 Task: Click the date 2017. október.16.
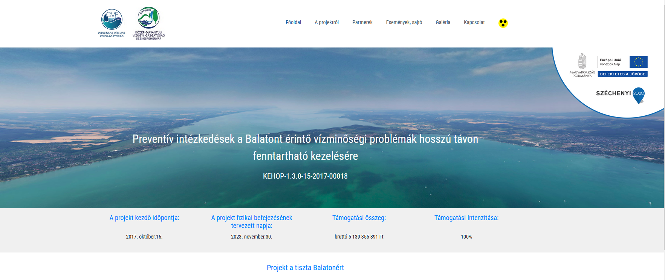144,237
